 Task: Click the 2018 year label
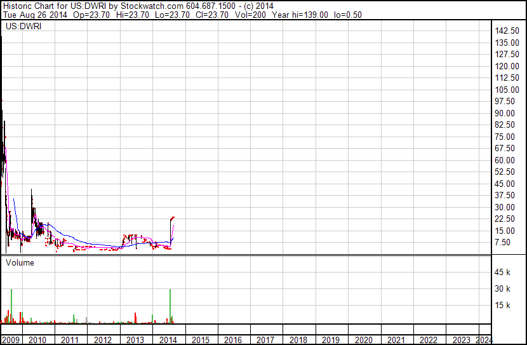[x=298, y=340]
